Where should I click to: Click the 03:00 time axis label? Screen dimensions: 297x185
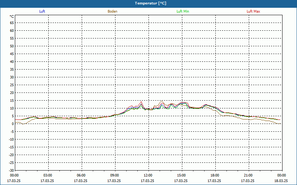[48, 175]
